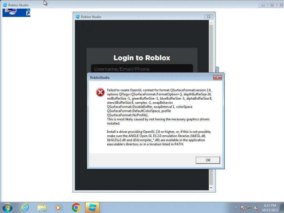Open Windows Media Player from taskbar
The width and height of the screenshot is (284, 213).
[59, 207]
